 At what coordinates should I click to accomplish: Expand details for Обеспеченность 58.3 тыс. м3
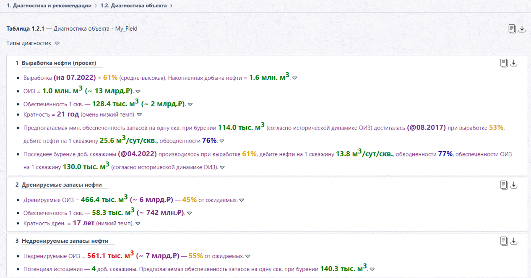(189, 213)
